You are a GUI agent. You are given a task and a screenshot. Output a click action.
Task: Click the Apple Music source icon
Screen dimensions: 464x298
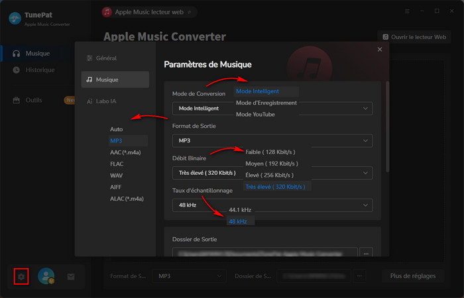[107, 12]
